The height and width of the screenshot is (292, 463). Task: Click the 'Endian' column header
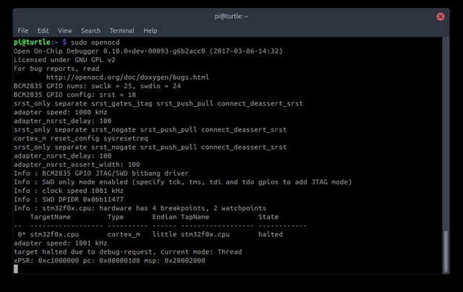tap(164, 217)
